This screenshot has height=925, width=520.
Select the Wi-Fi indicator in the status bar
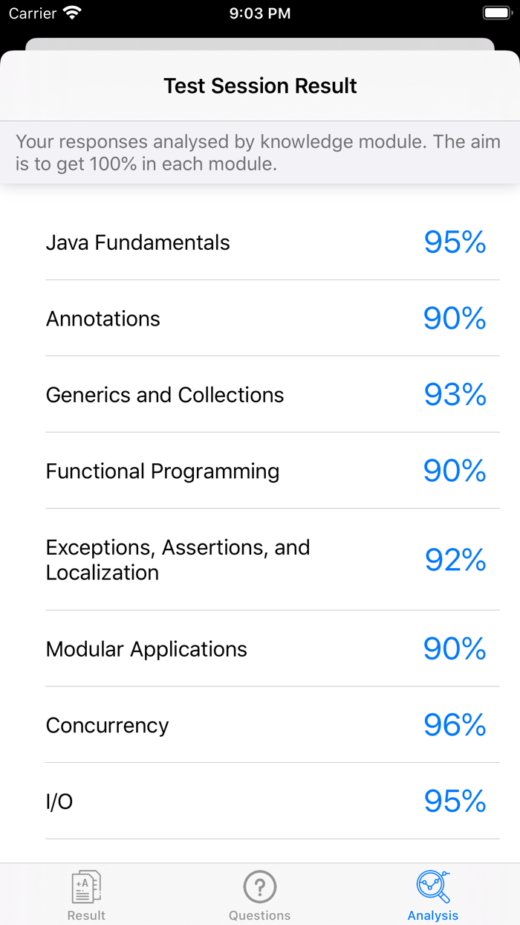point(70,12)
